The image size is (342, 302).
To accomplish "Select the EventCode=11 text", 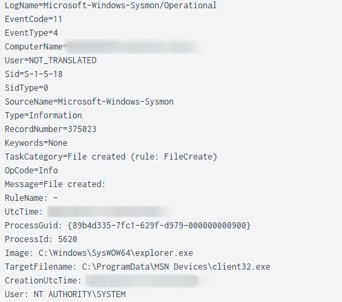I will pos(34,19).
